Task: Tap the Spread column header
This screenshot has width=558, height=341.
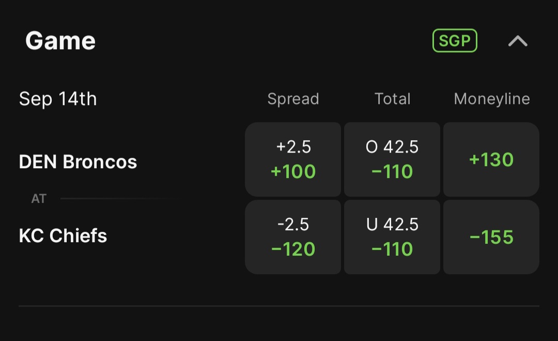Action: pos(293,99)
